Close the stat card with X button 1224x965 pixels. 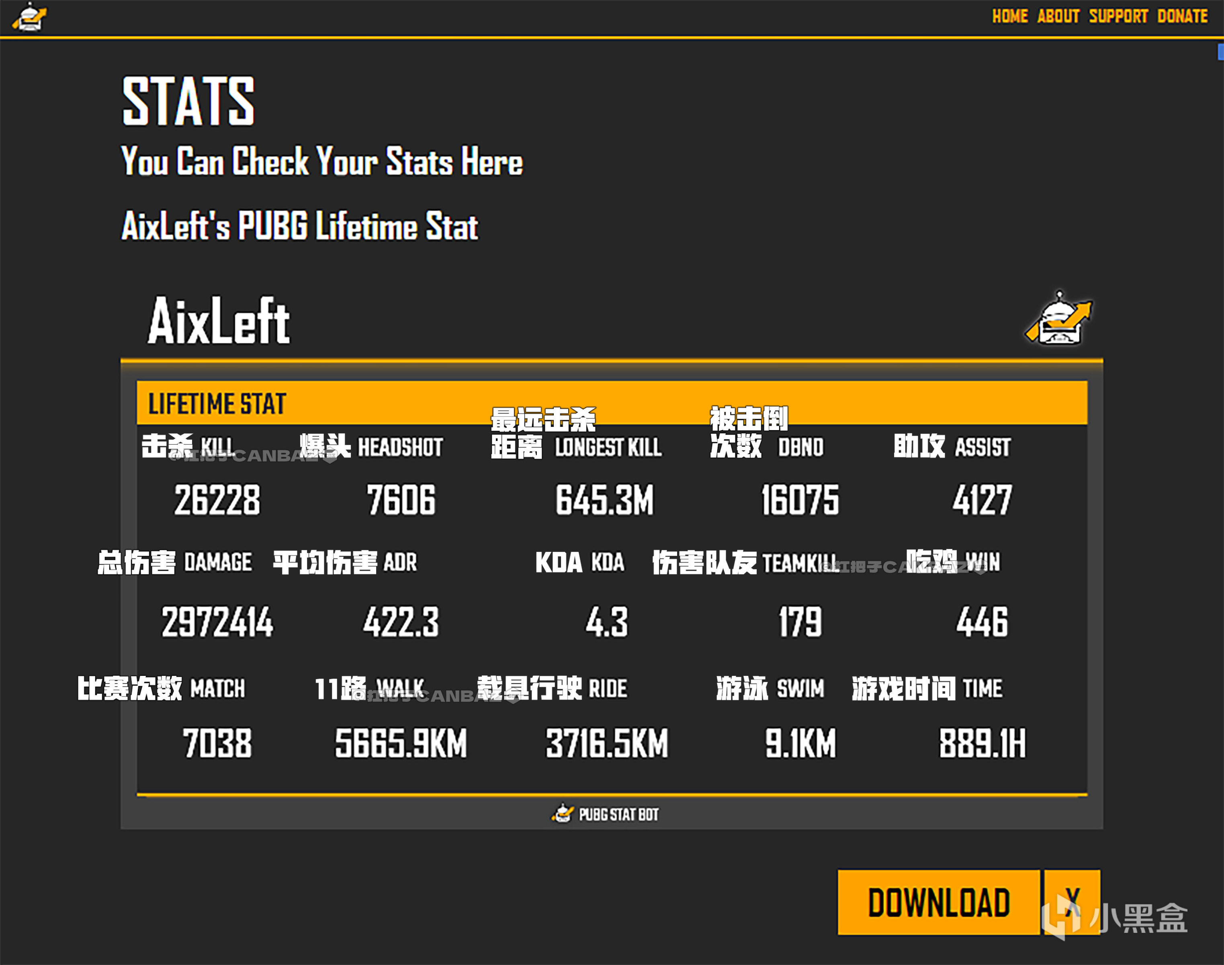click(x=1072, y=902)
